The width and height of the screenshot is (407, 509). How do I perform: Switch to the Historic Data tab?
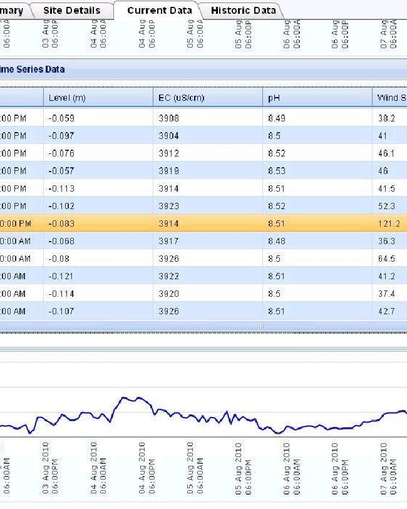(243, 11)
